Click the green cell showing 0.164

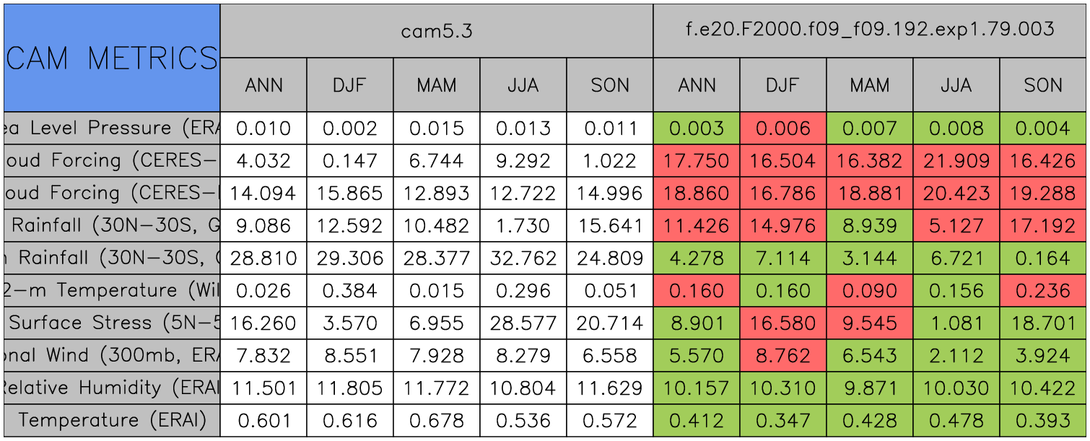1043,258
